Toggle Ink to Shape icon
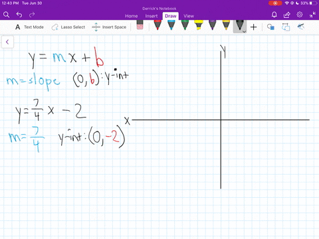Viewport: 319px width, 239px height. click(286, 27)
